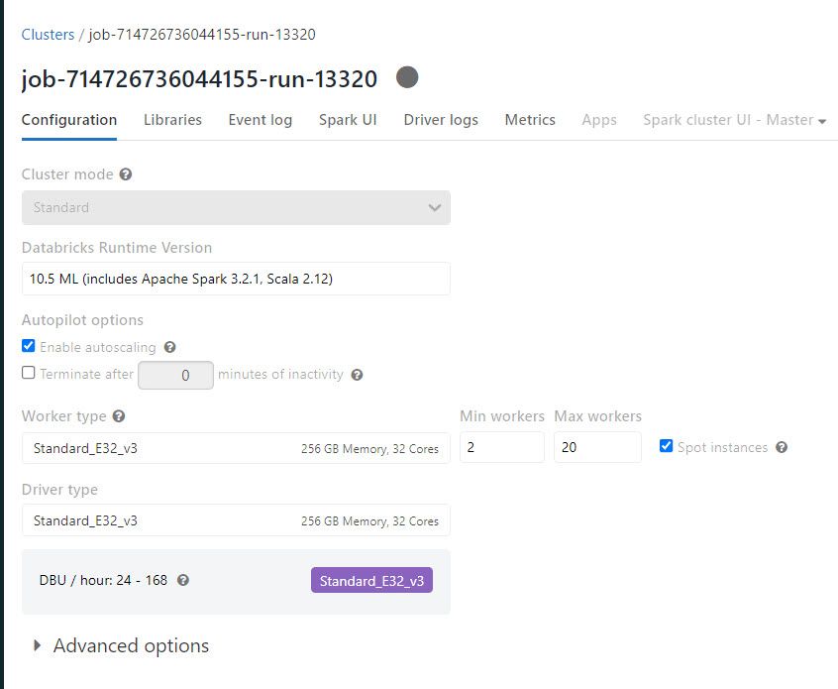Click the help icon beside Enable autoscaling
This screenshot has height=689, width=838.
click(169, 348)
